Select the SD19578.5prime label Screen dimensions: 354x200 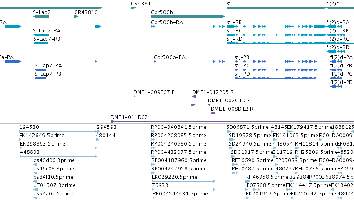[x=250, y=136]
